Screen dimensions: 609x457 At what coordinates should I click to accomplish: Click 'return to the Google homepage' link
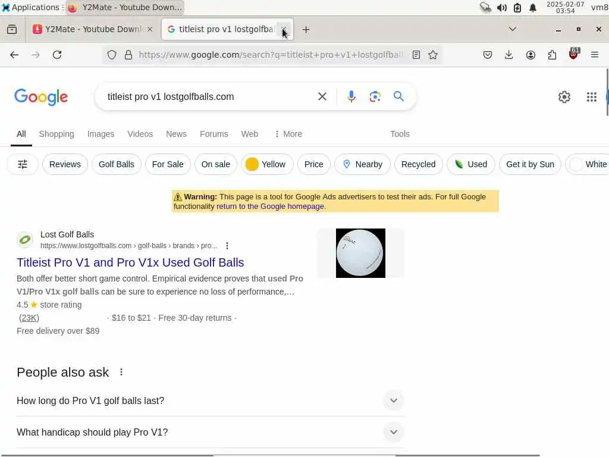coord(270,206)
